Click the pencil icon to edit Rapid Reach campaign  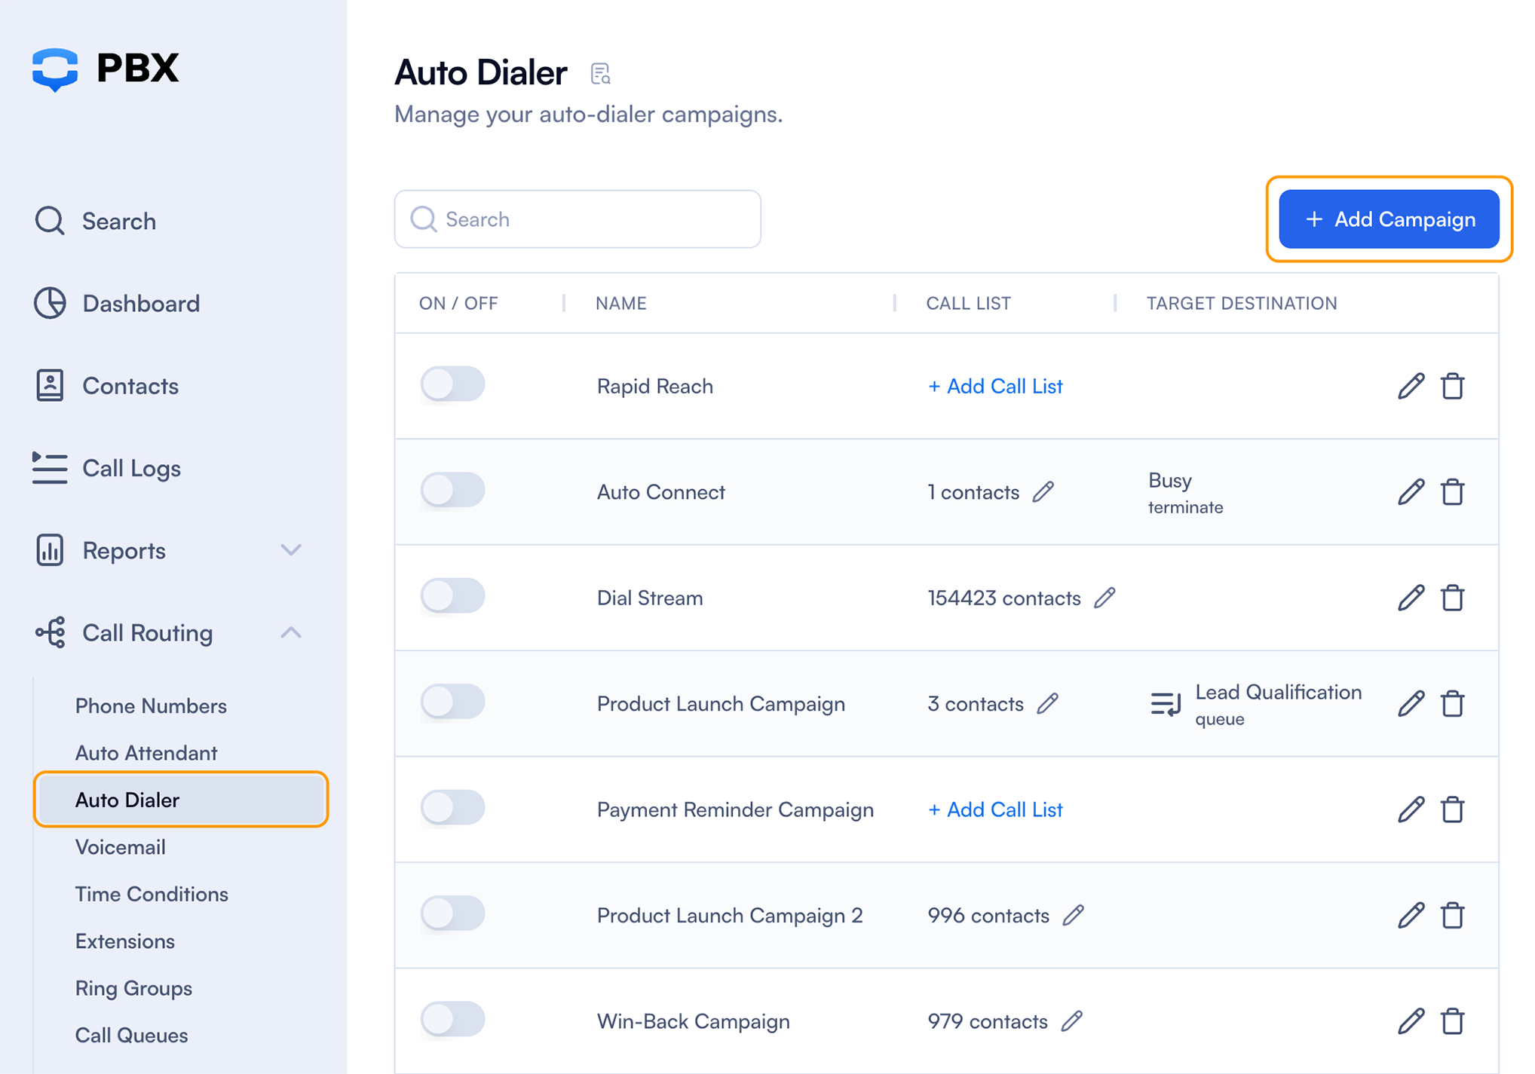[x=1411, y=386]
